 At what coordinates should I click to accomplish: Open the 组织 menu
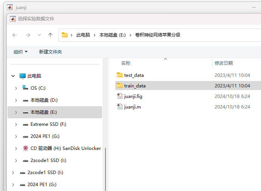click(x=20, y=52)
